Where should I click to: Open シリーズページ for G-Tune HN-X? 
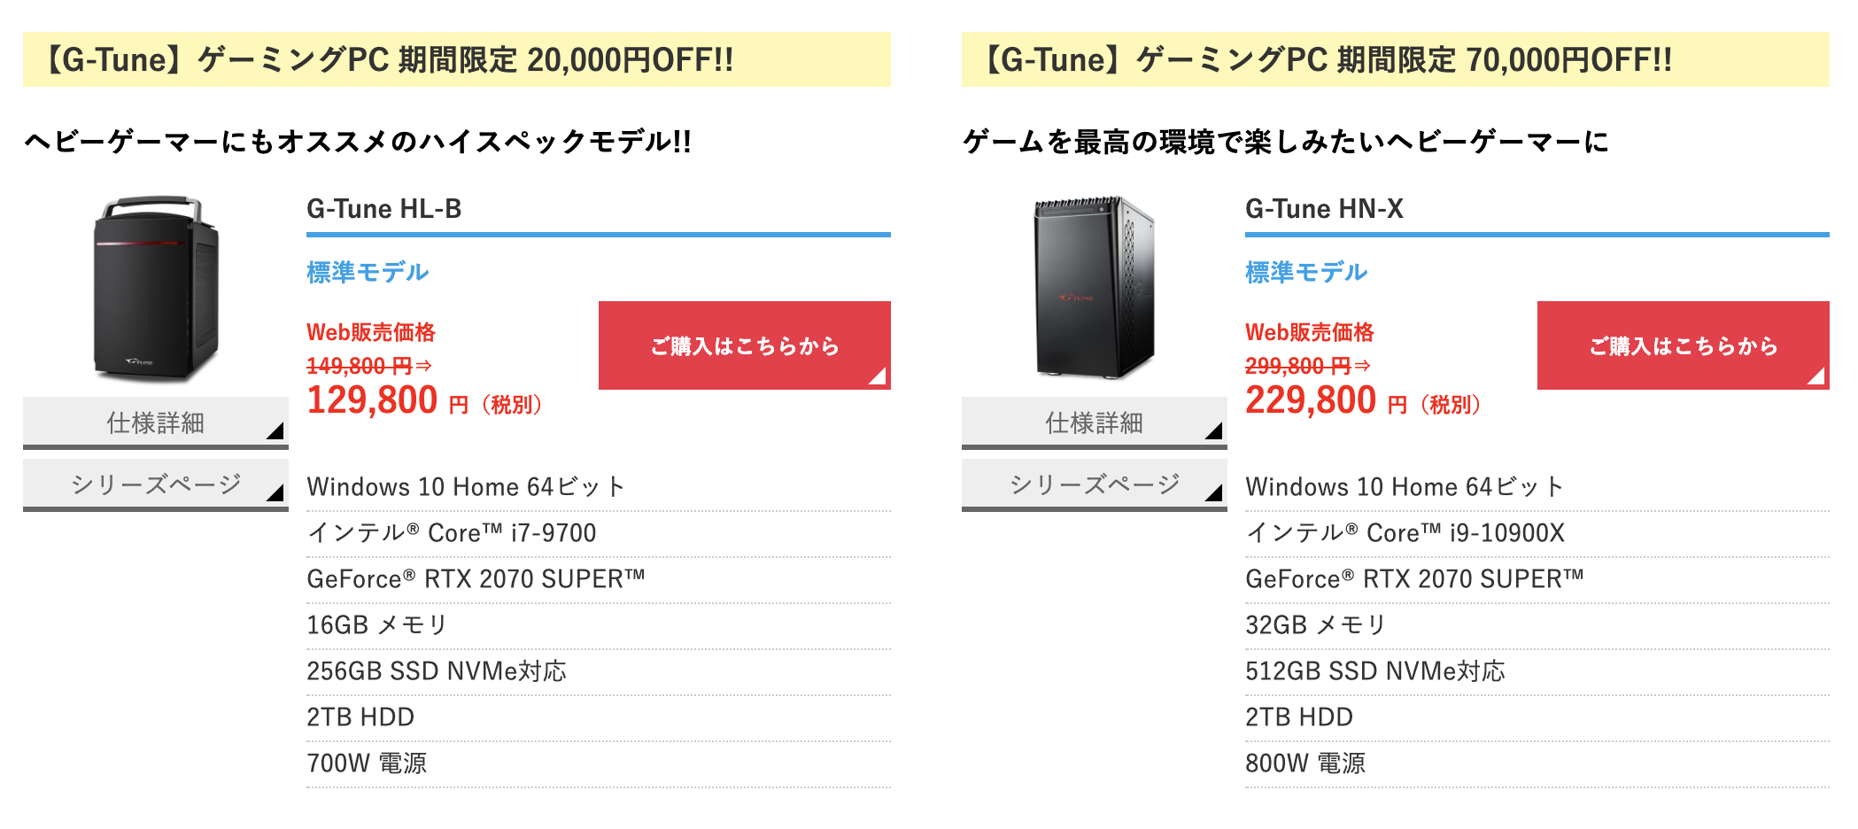1095,484
